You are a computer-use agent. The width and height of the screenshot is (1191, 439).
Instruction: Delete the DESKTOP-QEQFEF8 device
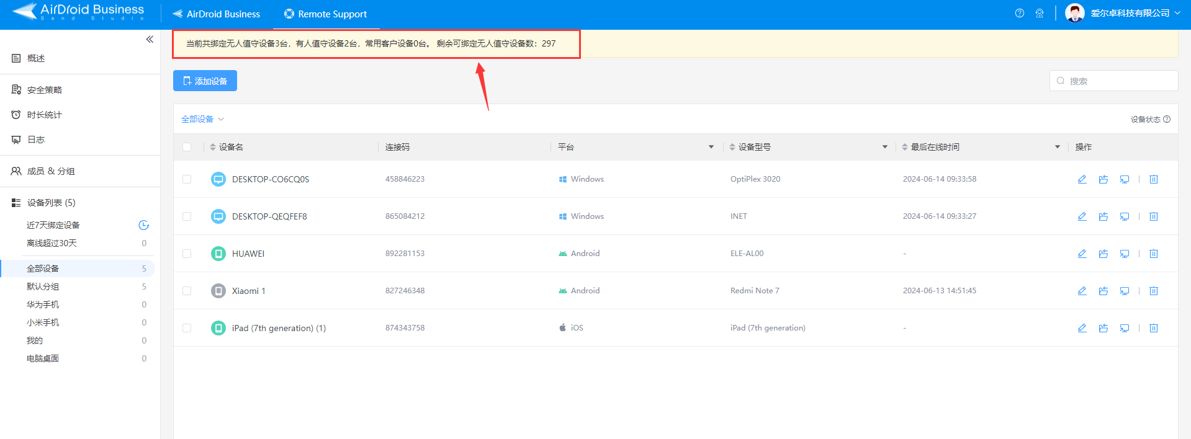[1154, 216]
